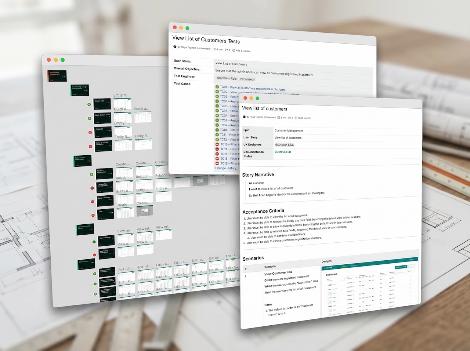This screenshot has width=470, height=351.
Task: Open the dropdown at the right of the Designs header
Action: click(412, 259)
